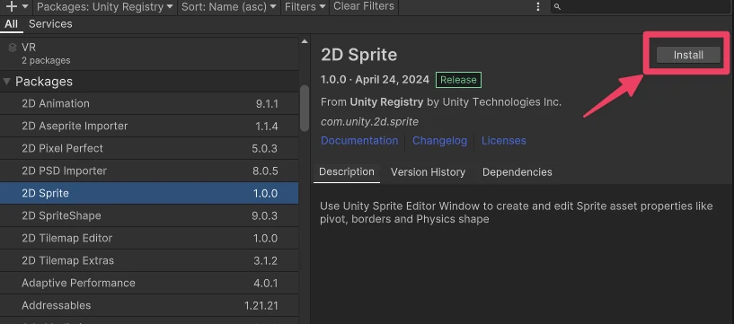Image resolution: width=734 pixels, height=324 pixels.
Task: Select the Adaptive Performance package
Action: tap(149, 283)
